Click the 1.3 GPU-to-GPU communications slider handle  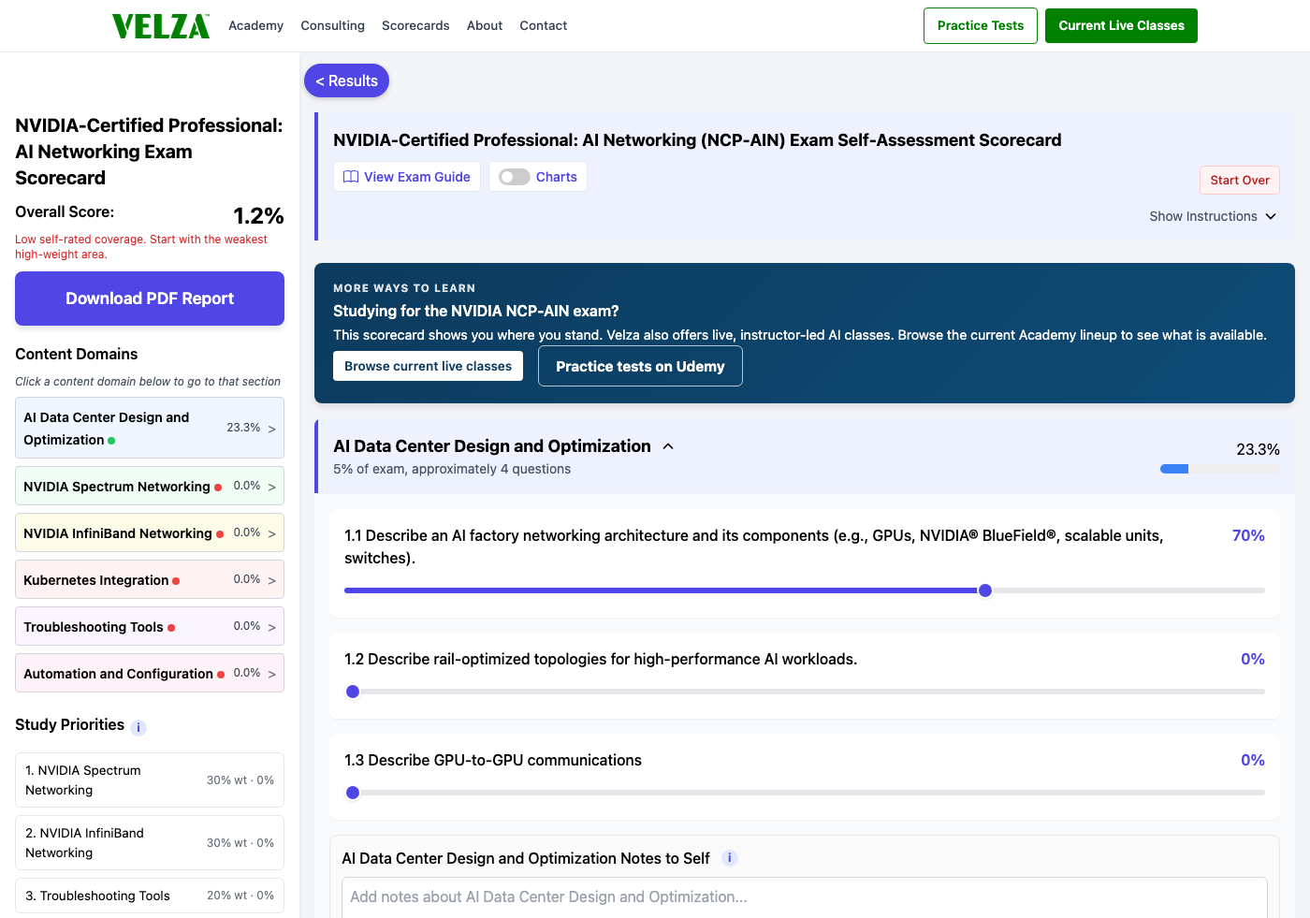(x=353, y=793)
